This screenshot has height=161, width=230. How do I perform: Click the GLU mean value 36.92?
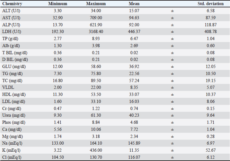(133, 67)
